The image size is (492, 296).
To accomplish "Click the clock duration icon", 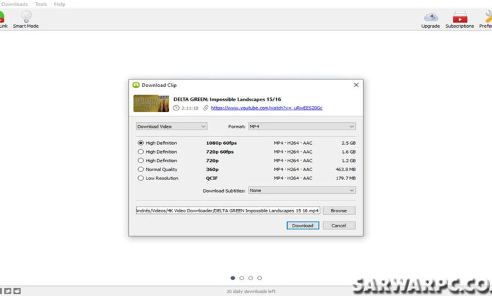I will (x=177, y=108).
